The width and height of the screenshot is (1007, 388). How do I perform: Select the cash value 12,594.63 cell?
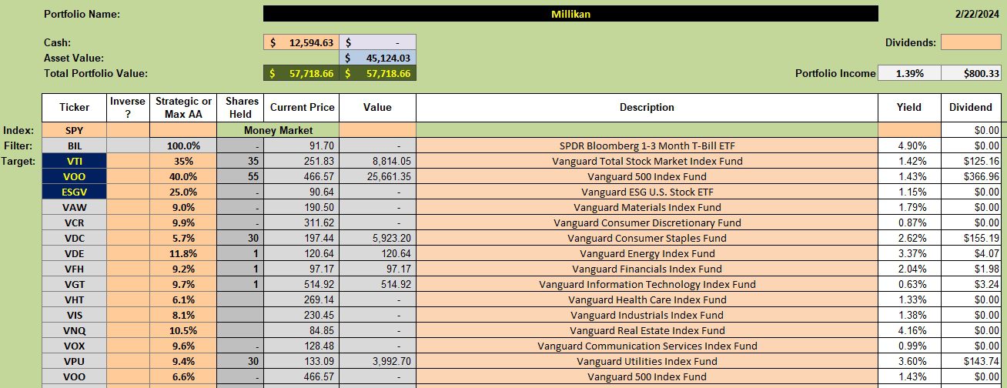tap(301, 42)
